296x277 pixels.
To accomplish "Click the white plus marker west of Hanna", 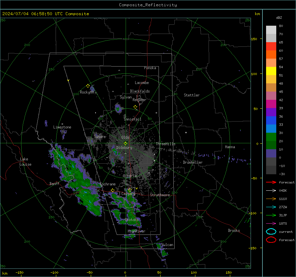I will (x=186, y=132).
